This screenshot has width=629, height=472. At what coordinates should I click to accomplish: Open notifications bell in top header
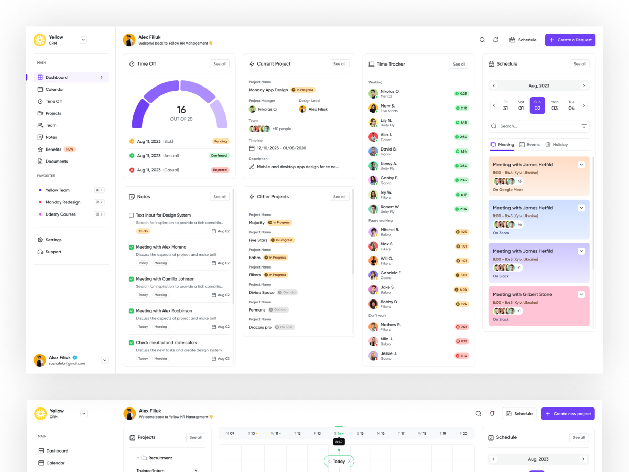[x=496, y=40]
